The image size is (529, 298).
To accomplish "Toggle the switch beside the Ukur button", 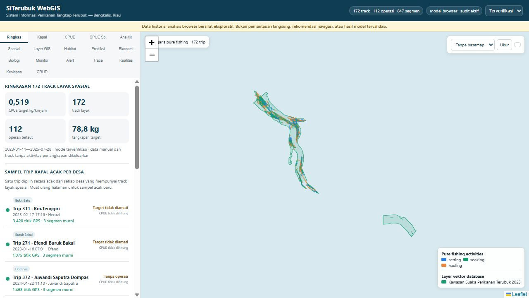I will 517,45.
